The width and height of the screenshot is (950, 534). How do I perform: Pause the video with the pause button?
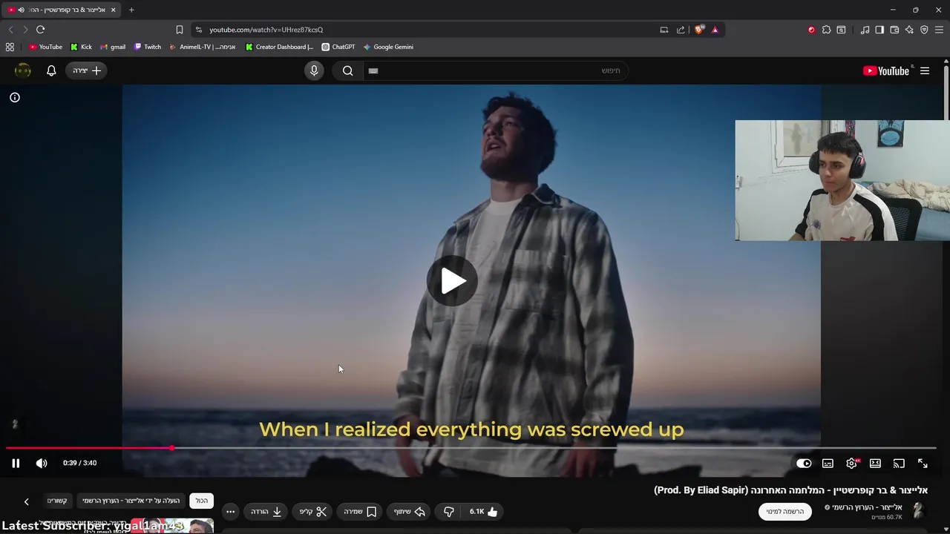point(16,463)
